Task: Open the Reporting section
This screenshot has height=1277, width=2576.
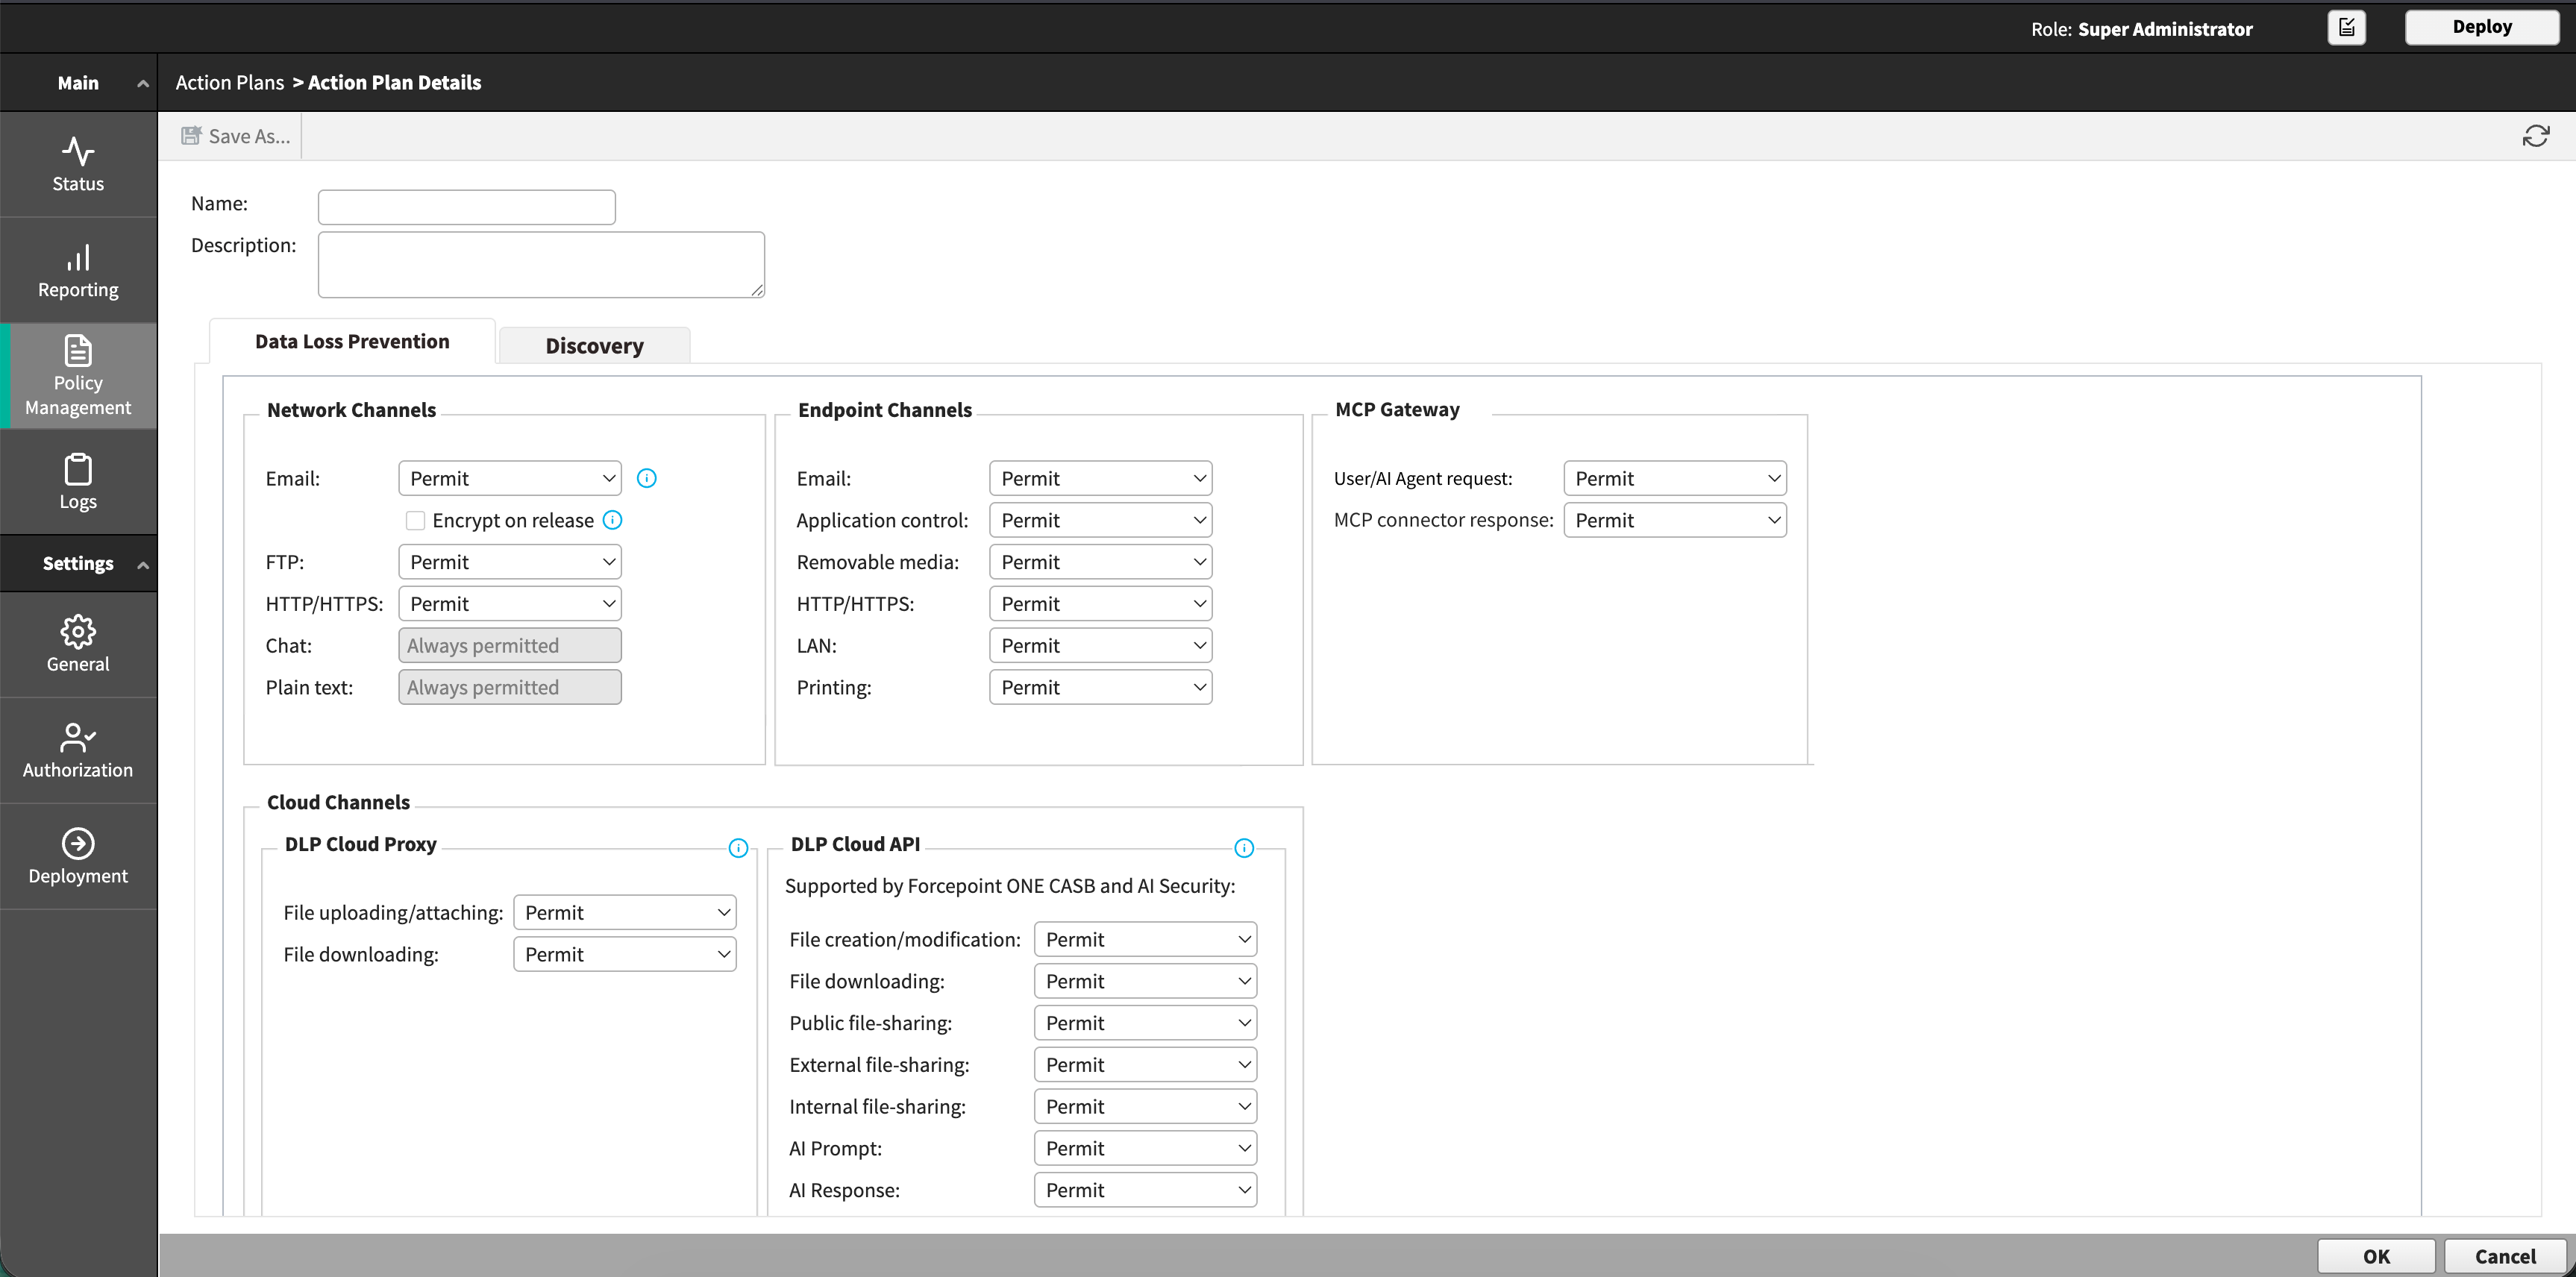Action: coord(78,271)
